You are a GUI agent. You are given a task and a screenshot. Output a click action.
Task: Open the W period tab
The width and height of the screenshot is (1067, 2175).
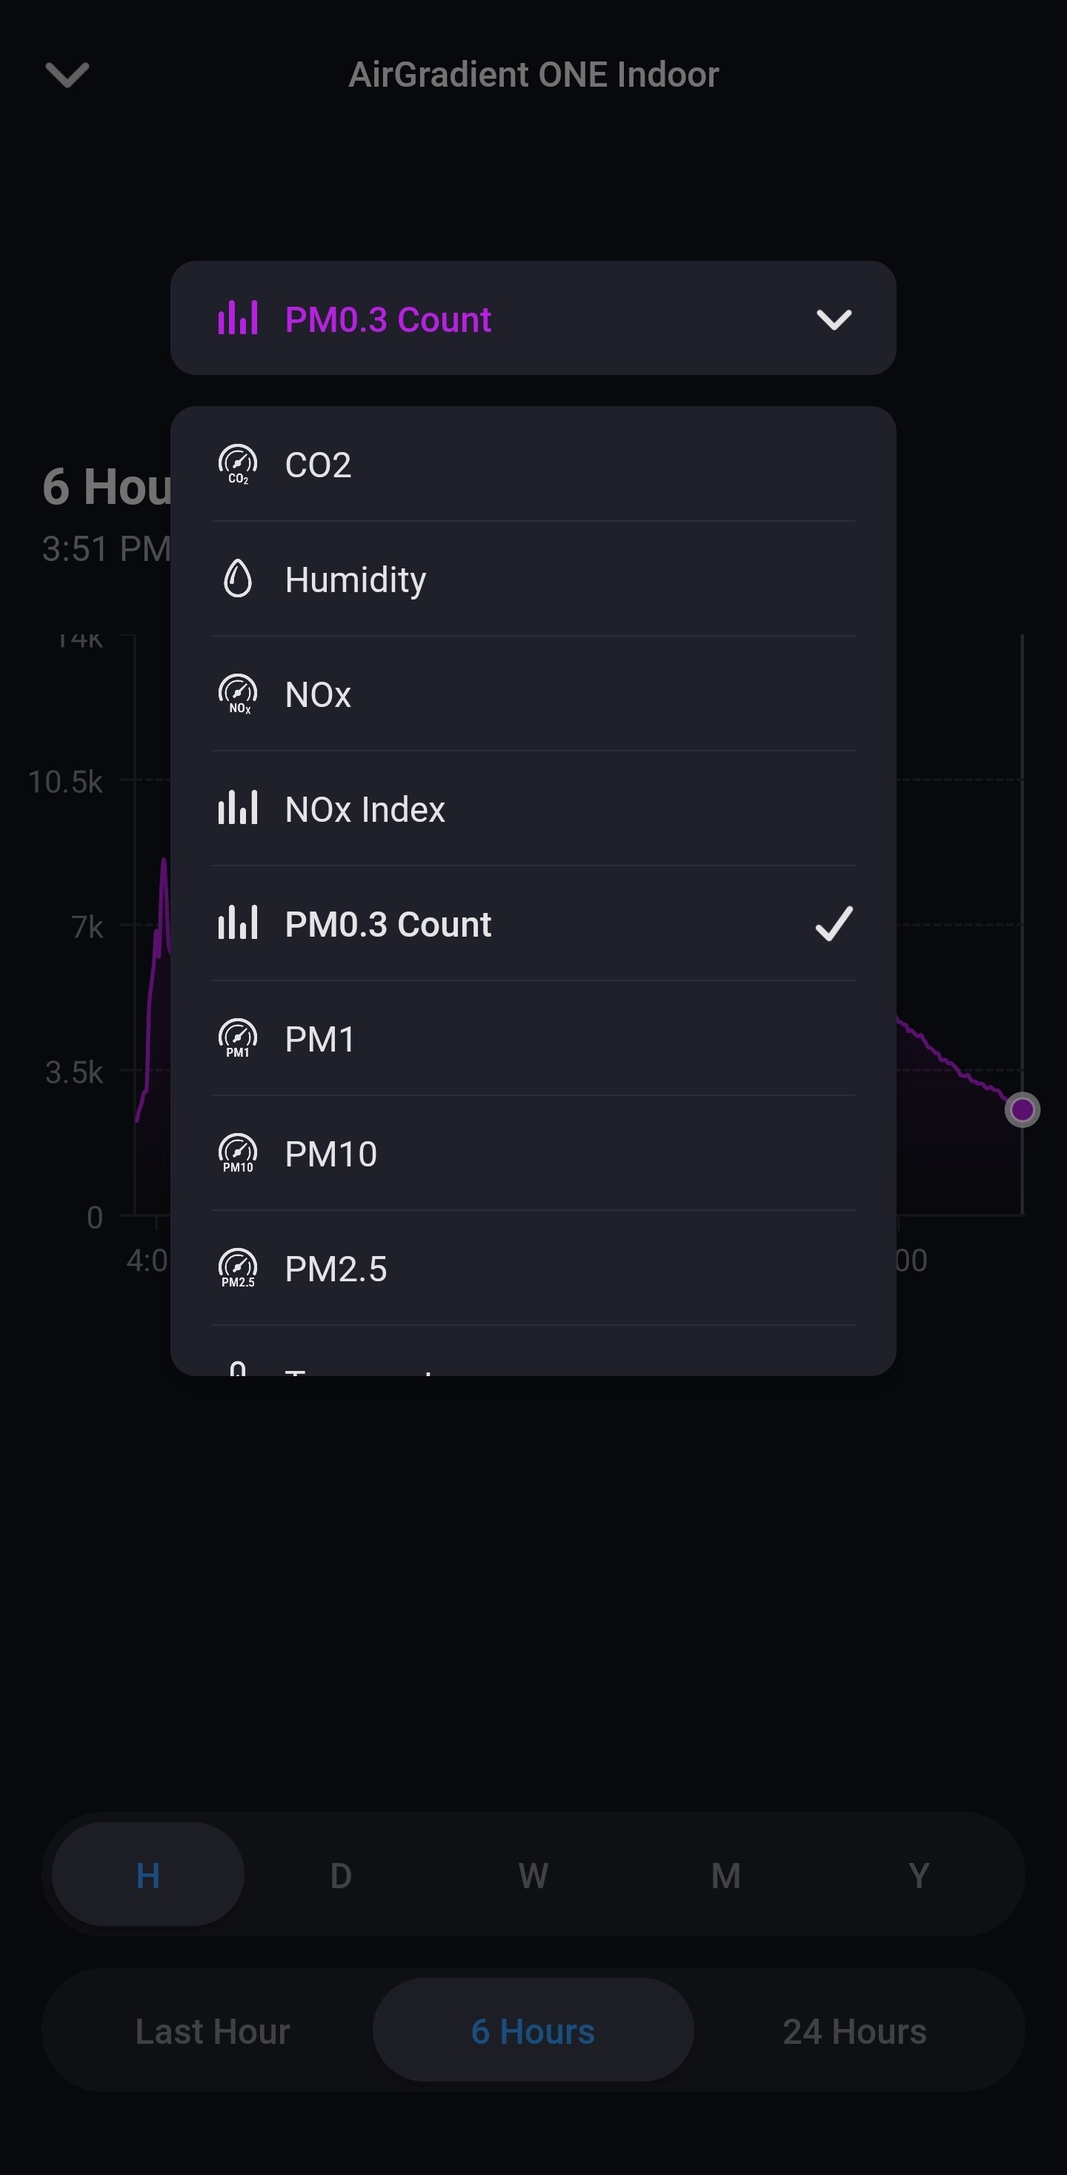tap(533, 1876)
